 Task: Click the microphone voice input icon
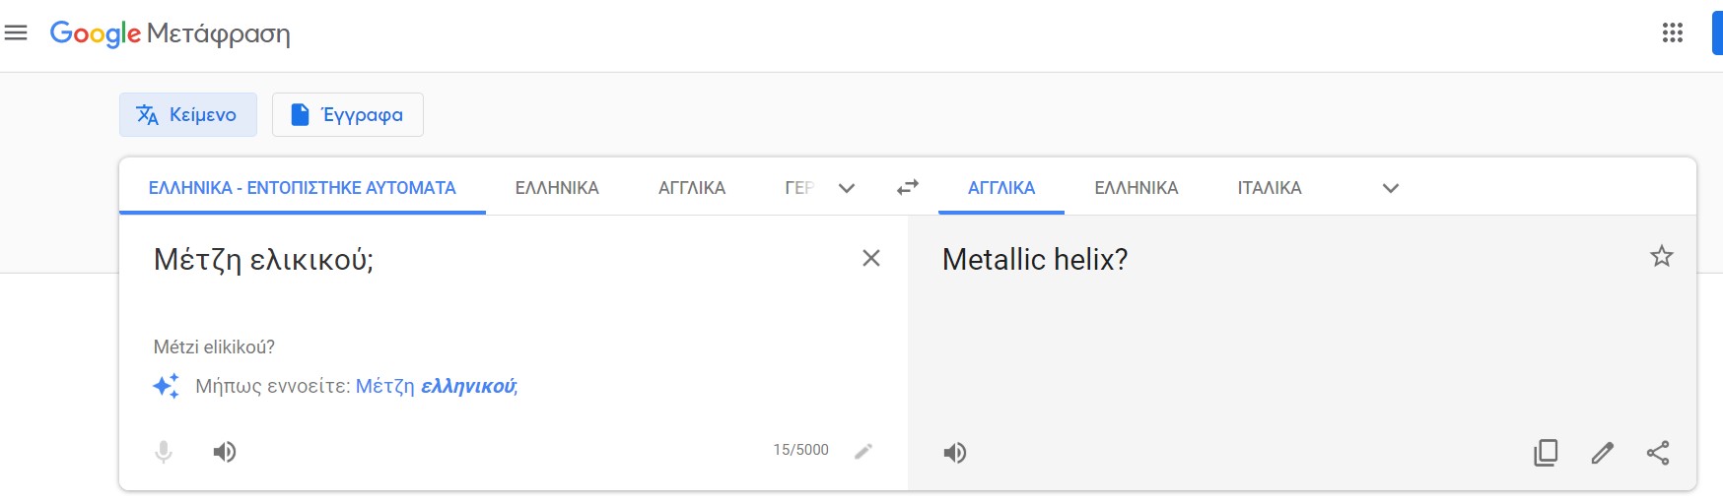pyautogui.click(x=164, y=452)
